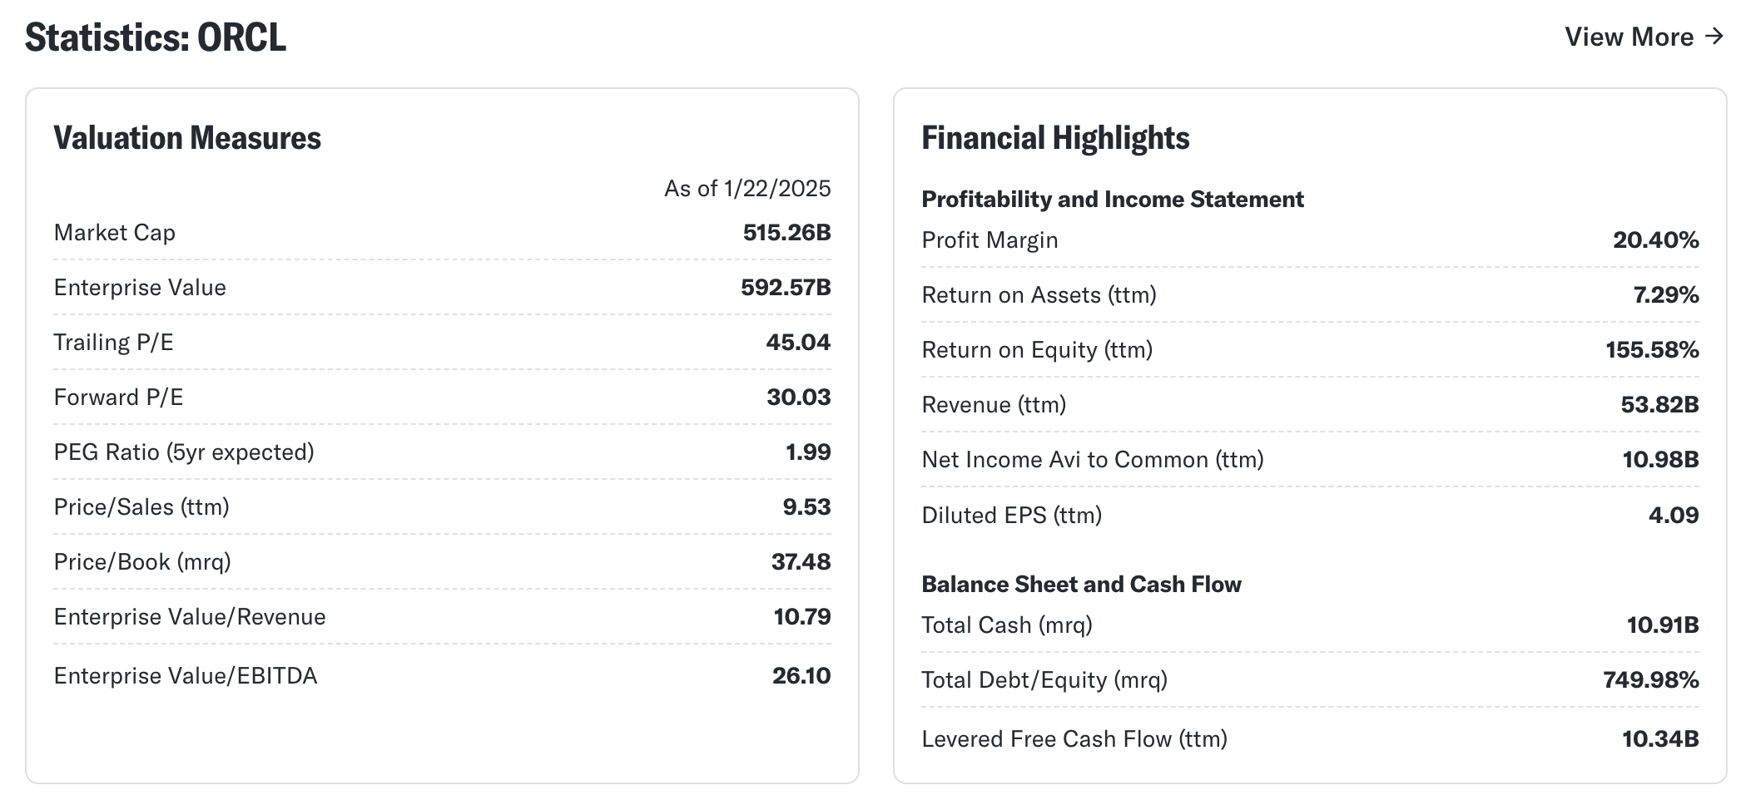This screenshot has height=795, width=1741.
Task: Click the Diluted EPS (ttm) label
Action: click(1012, 516)
